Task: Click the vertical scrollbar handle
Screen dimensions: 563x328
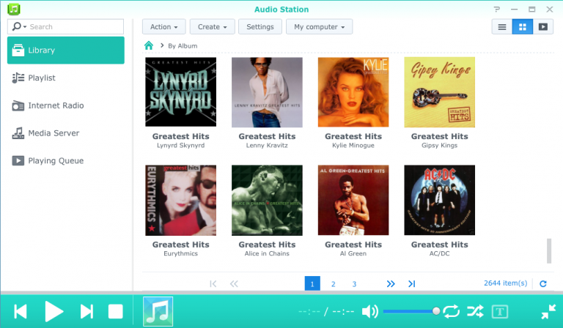Action: [x=549, y=251]
